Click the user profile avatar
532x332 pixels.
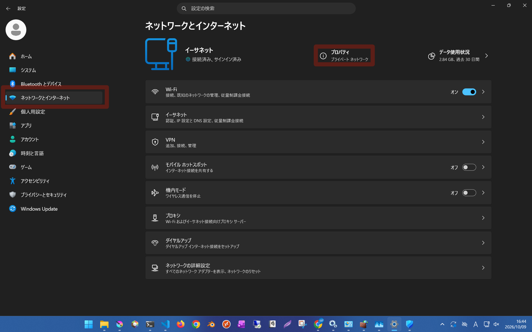click(x=16, y=30)
